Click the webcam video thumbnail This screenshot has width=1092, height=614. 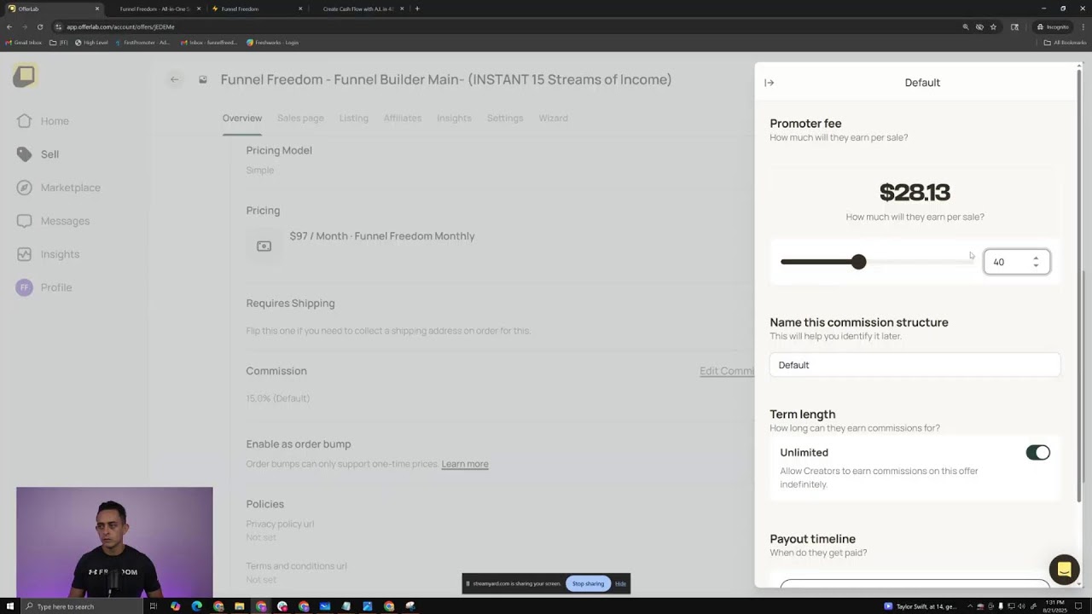[114, 542]
